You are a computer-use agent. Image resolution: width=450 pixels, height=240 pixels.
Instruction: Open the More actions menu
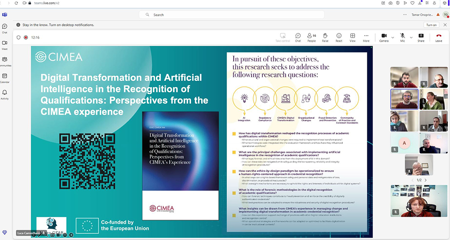(x=366, y=37)
